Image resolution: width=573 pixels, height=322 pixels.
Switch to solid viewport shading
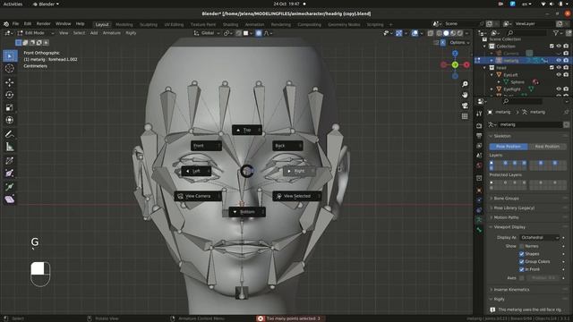(x=446, y=33)
